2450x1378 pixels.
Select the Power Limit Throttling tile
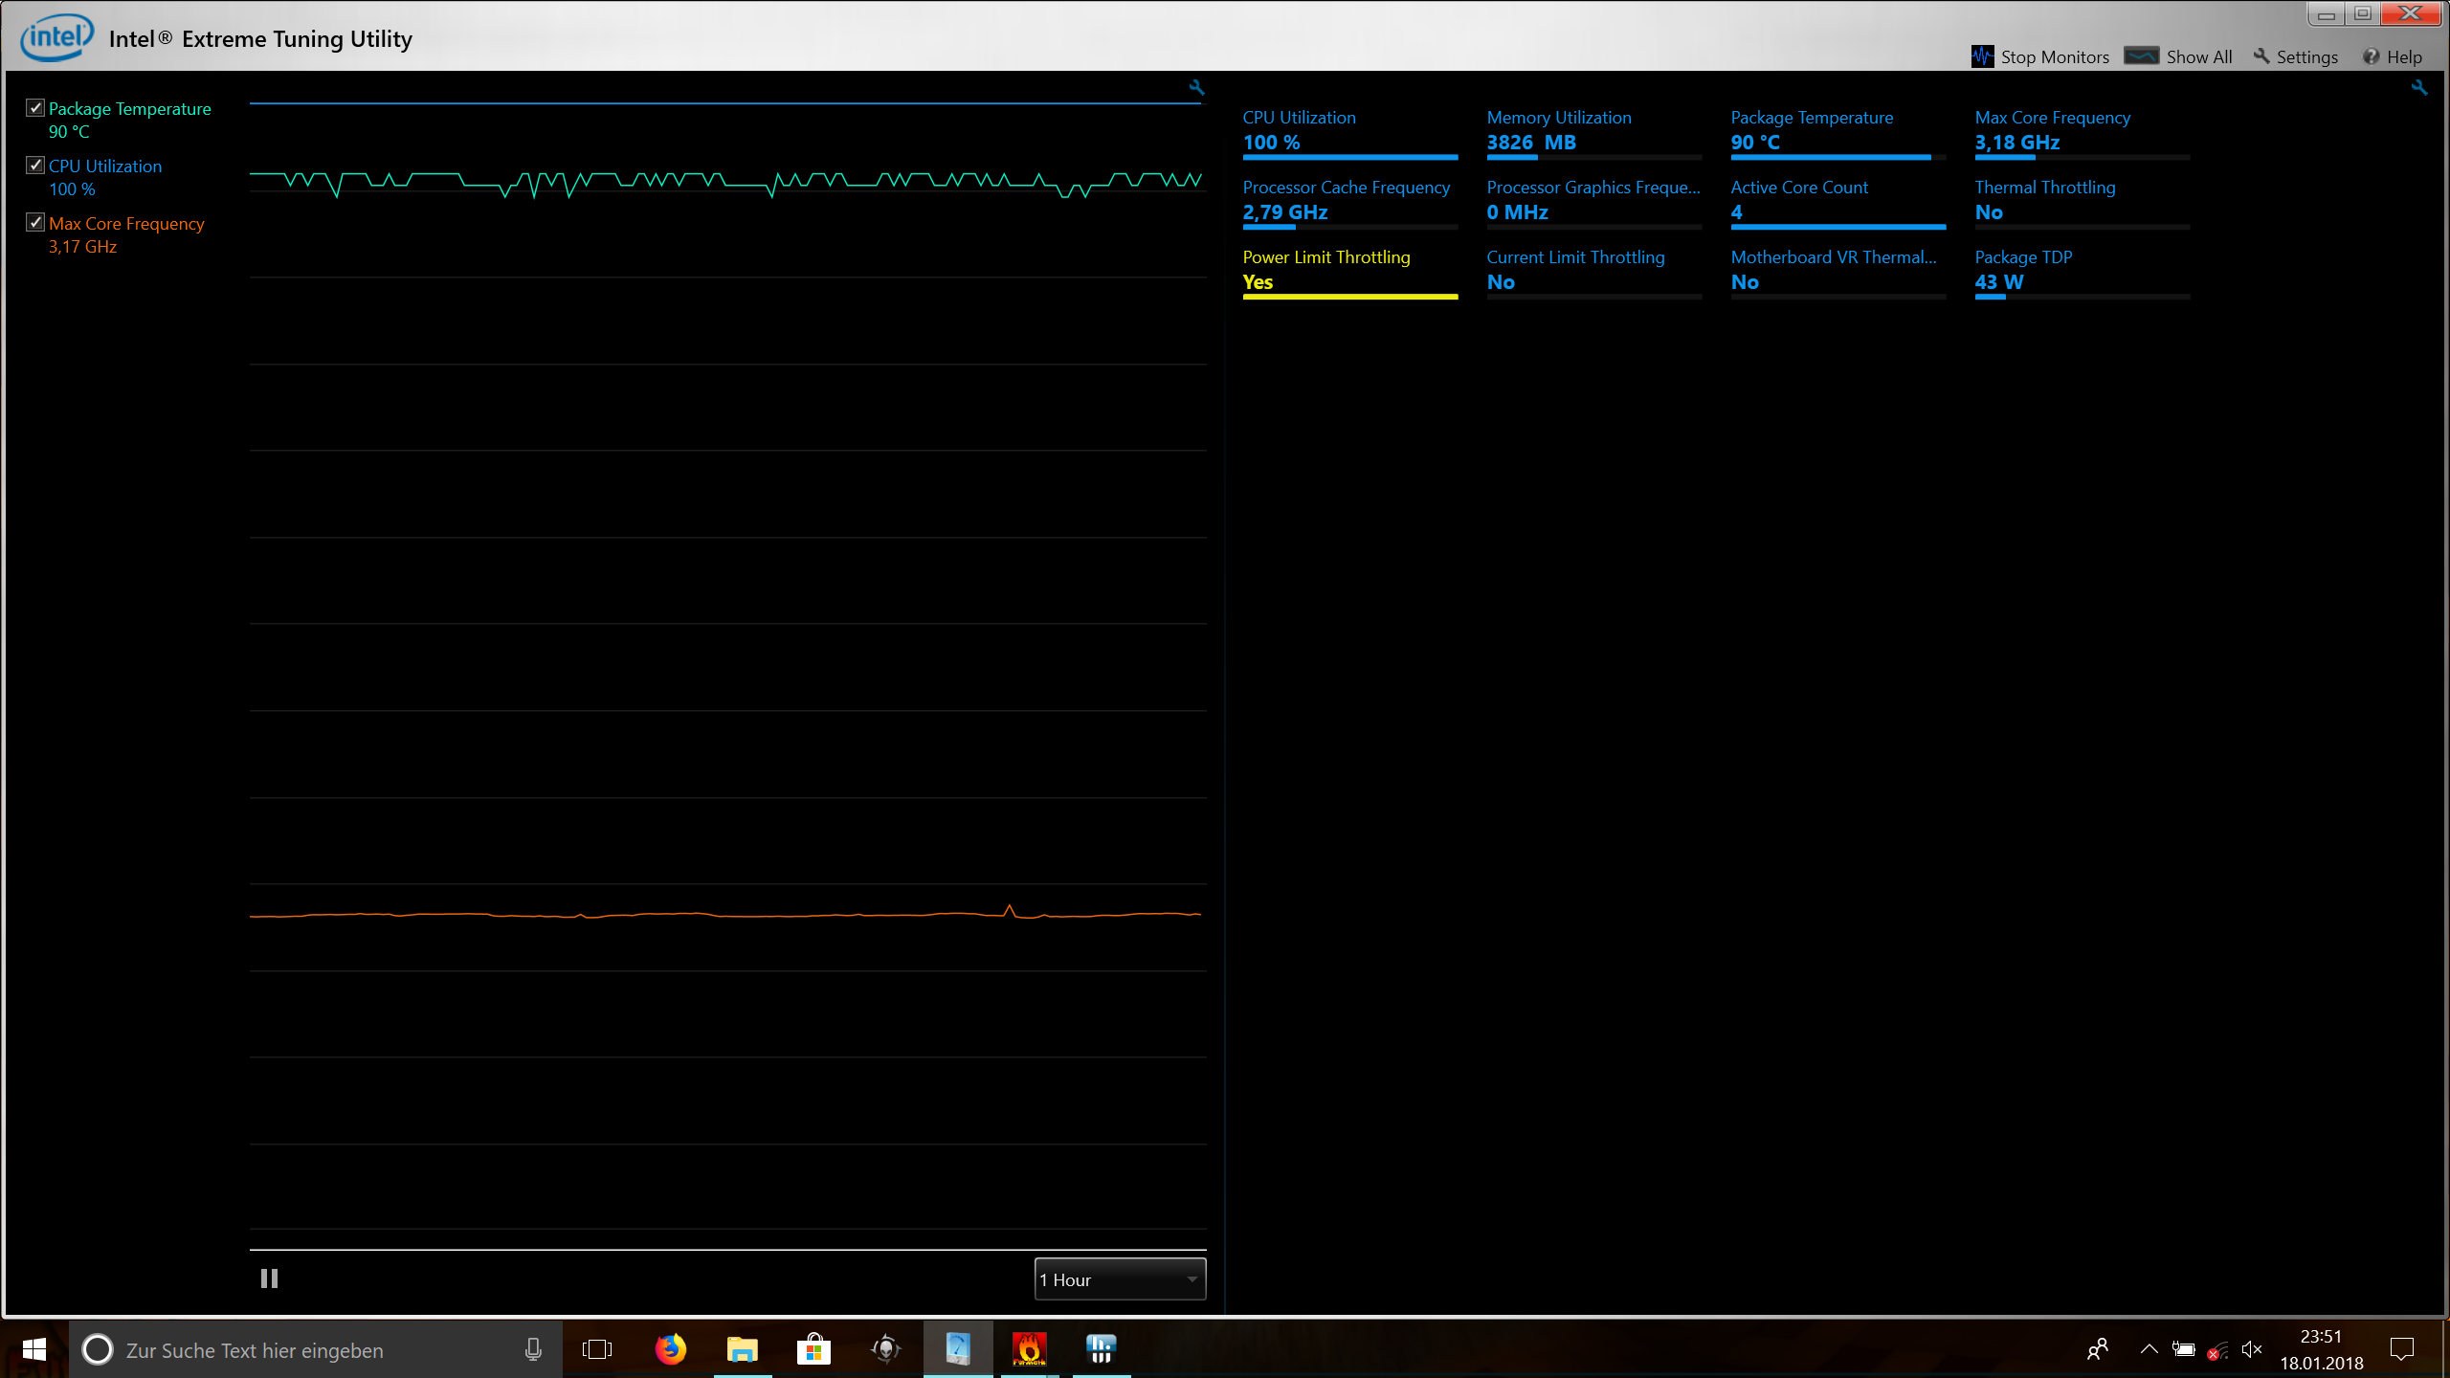1349,272
